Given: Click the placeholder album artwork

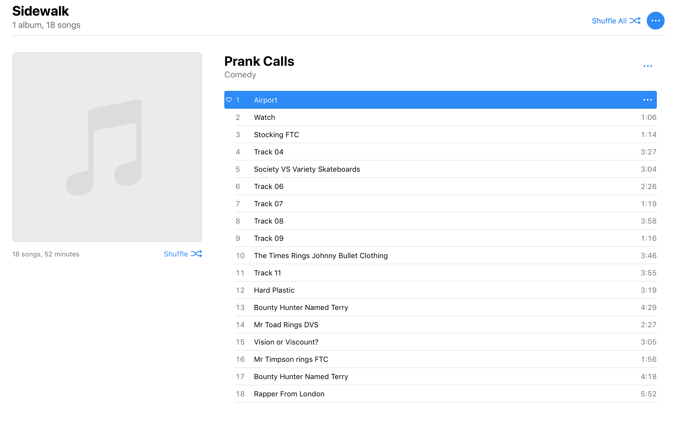Looking at the screenshot, I should coord(107,147).
